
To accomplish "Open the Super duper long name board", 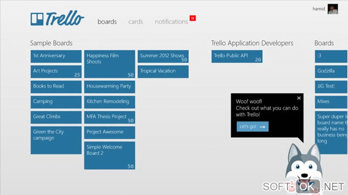I will click(x=331, y=132).
